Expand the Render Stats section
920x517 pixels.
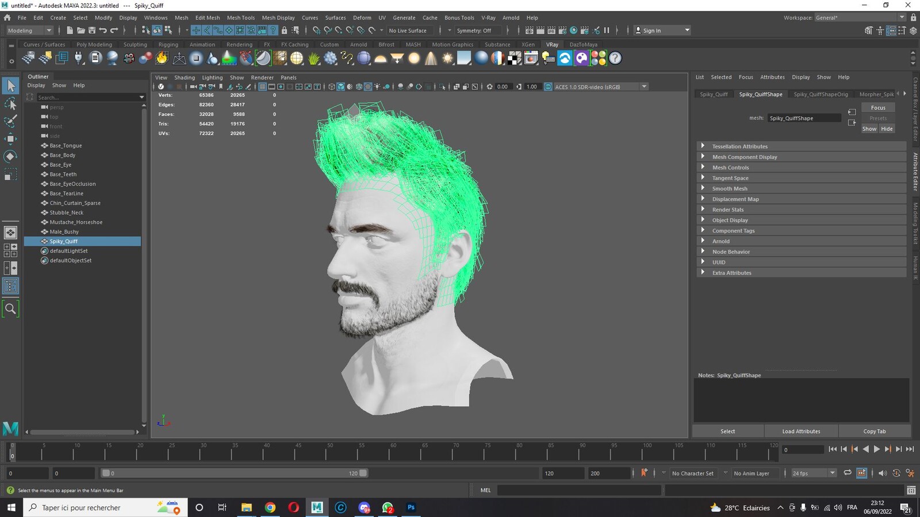(x=802, y=210)
